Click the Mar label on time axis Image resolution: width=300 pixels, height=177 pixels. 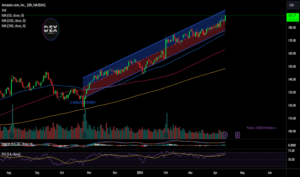(x=190, y=172)
